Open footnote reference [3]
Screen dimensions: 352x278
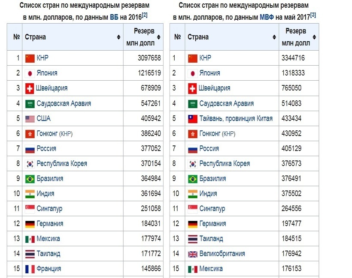click(313, 15)
